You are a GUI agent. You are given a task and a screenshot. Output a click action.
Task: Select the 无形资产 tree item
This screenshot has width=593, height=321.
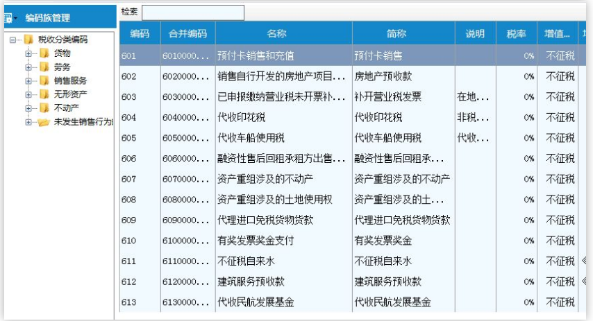pyautogui.click(x=70, y=94)
